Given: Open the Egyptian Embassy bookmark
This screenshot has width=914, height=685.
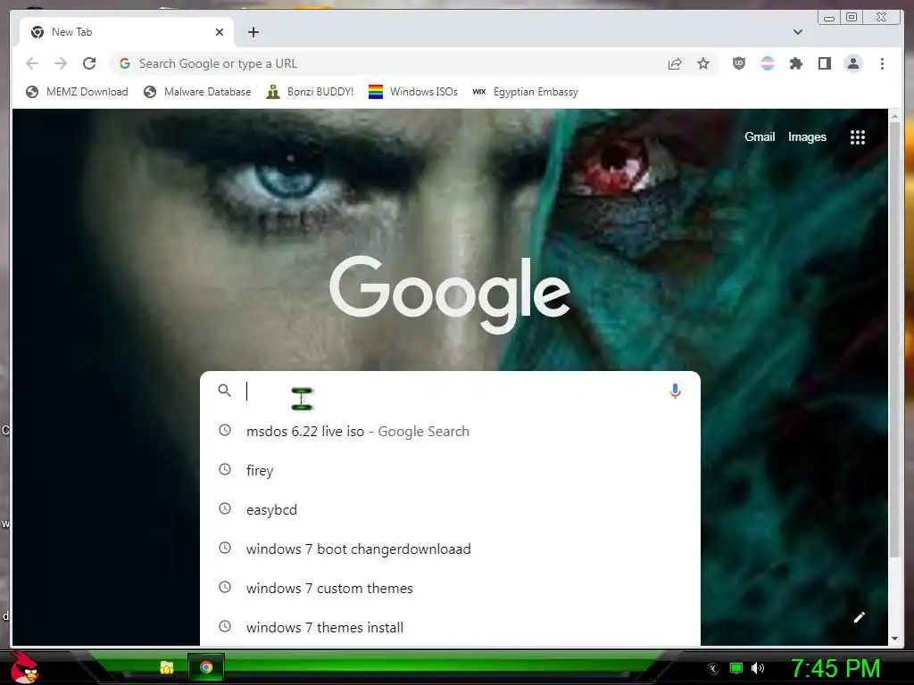Looking at the screenshot, I should coord(525,92).
